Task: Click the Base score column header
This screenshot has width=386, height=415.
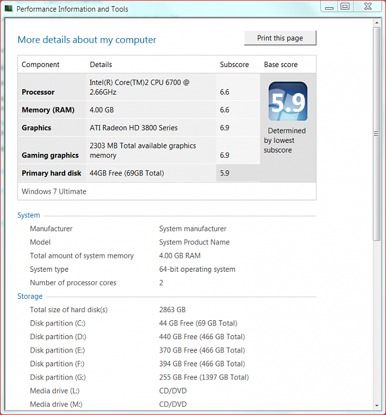Action: pos(281,65)
